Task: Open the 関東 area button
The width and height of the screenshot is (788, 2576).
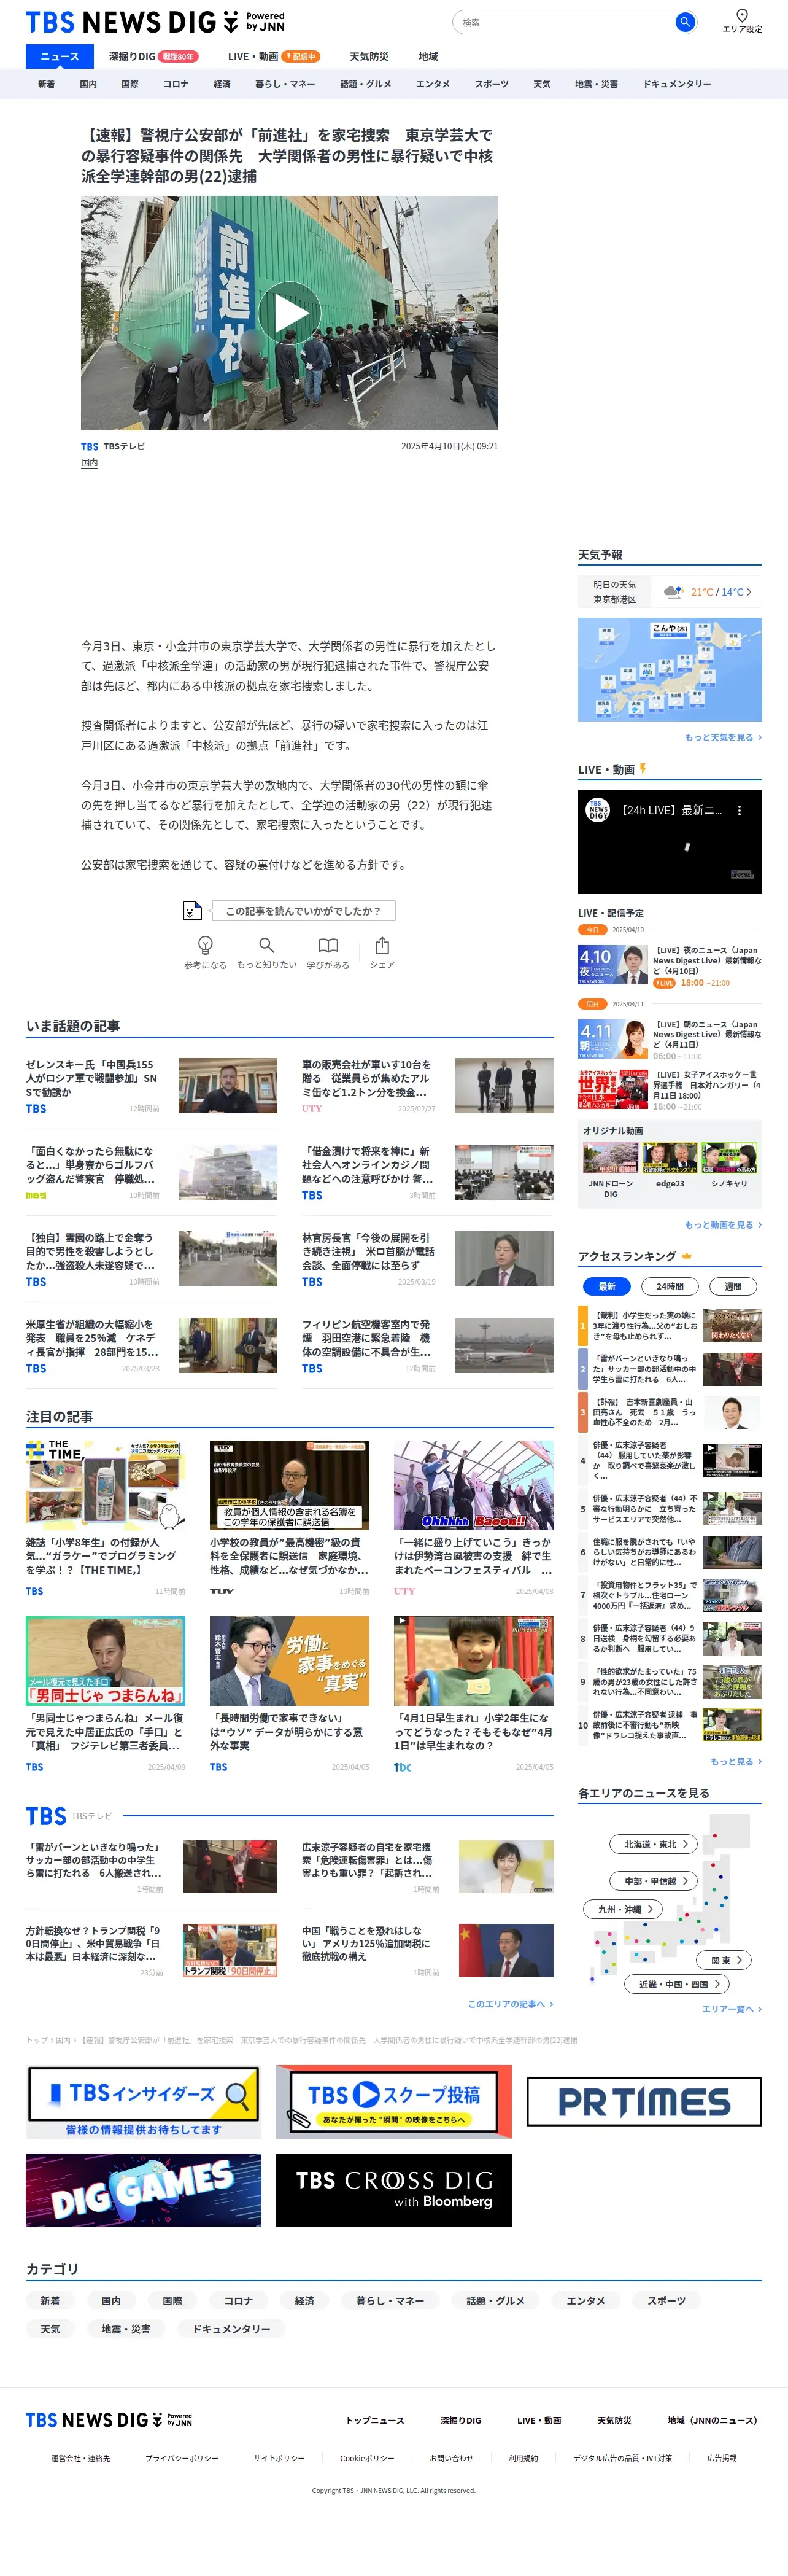Action: point(725,1960)
